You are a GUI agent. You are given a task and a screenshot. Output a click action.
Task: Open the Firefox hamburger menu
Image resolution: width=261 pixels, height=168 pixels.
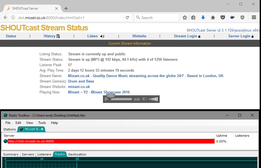tap(254, 18)
